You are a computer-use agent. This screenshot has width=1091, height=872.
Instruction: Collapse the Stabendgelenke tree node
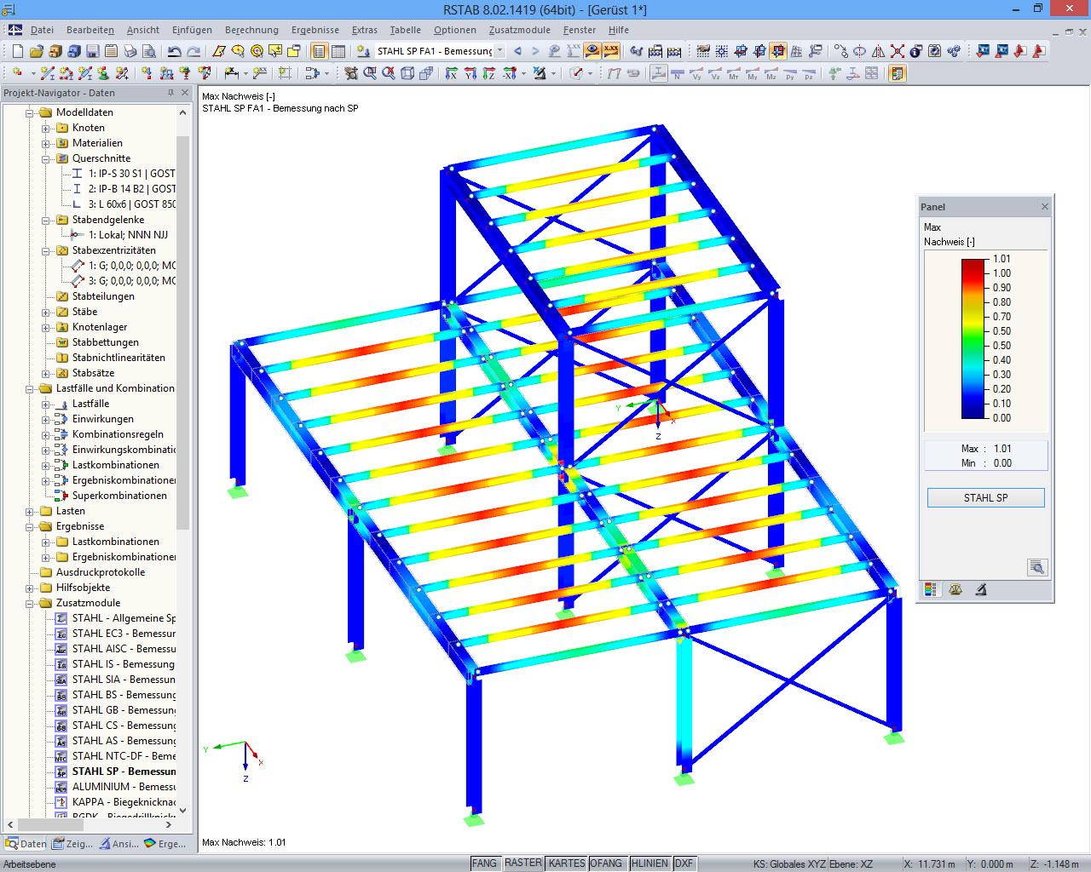[46, 220]
